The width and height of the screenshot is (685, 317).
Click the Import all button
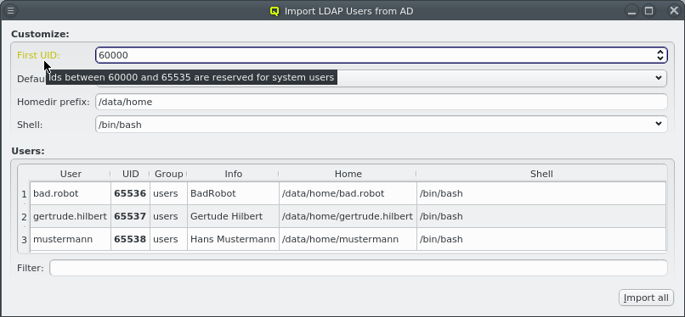(646, 298)
